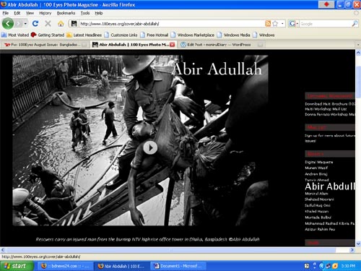Open the Azizur Rahim Peu sidebar link
This screenshot has width=361, height=271.
(320, 229)
